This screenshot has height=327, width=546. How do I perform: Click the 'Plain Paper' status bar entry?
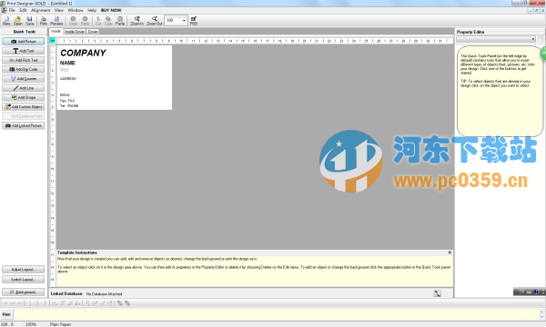tap(60, 324)
